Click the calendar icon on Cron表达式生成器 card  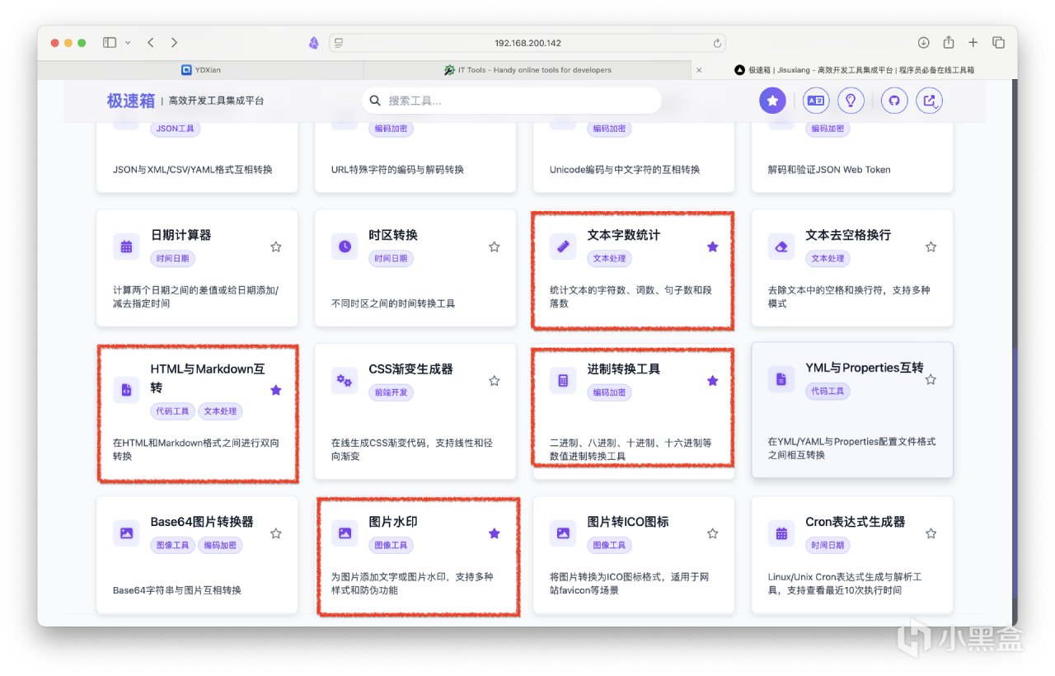tap(781, 533)
